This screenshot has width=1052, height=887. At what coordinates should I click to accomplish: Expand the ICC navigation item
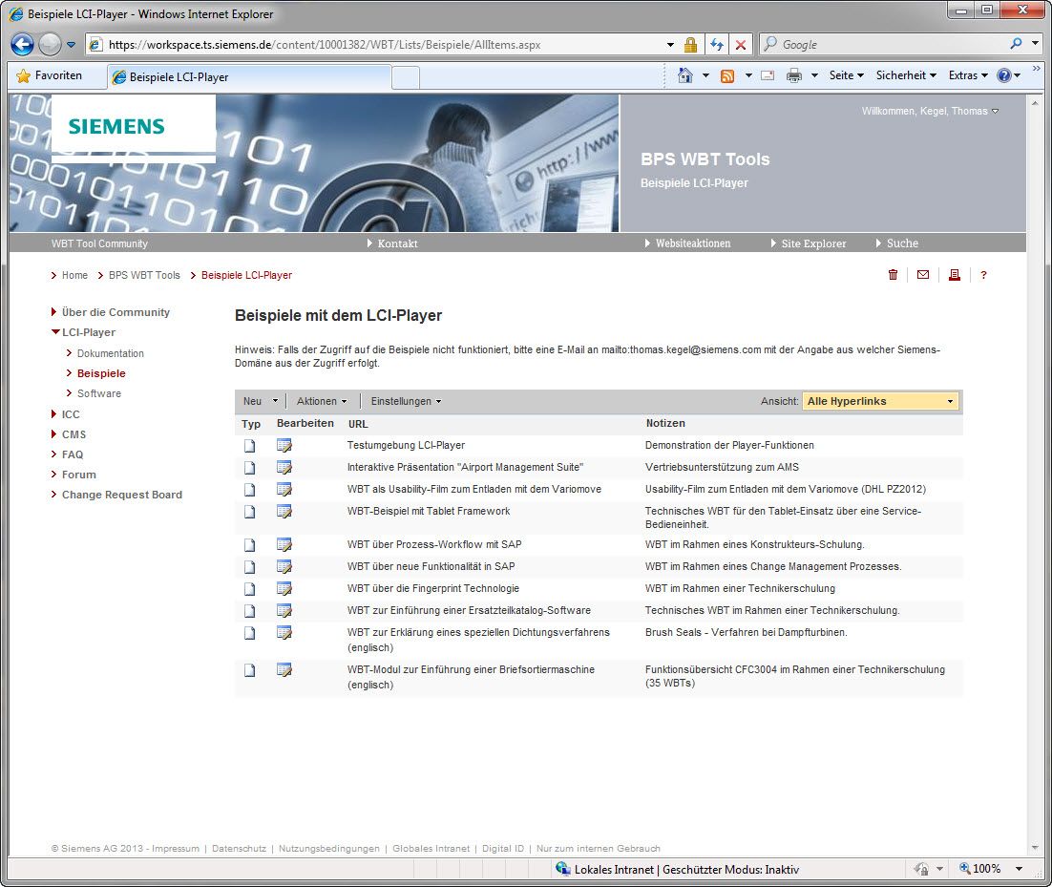coord(71,414)
